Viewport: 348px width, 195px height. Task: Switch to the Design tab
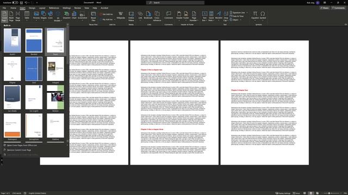[x=32, y=8]
